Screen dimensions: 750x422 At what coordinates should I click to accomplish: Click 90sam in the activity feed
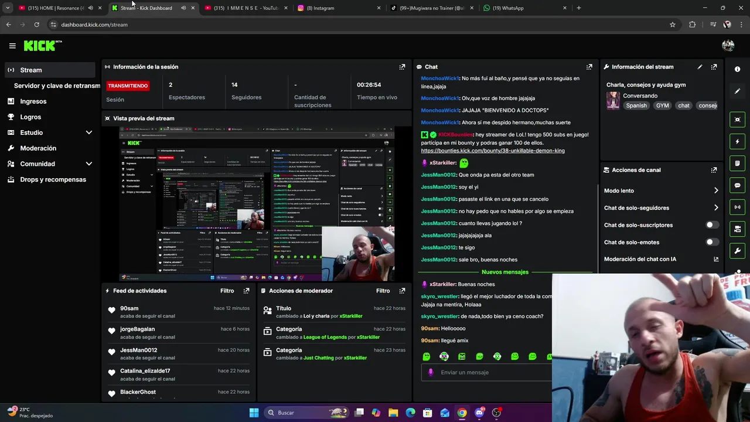click(x=129, y=308)
